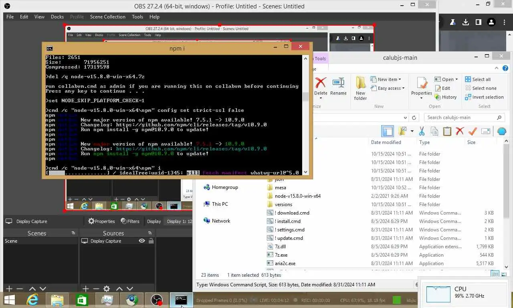Move scene up in Scenes panel

coord(32,289)
